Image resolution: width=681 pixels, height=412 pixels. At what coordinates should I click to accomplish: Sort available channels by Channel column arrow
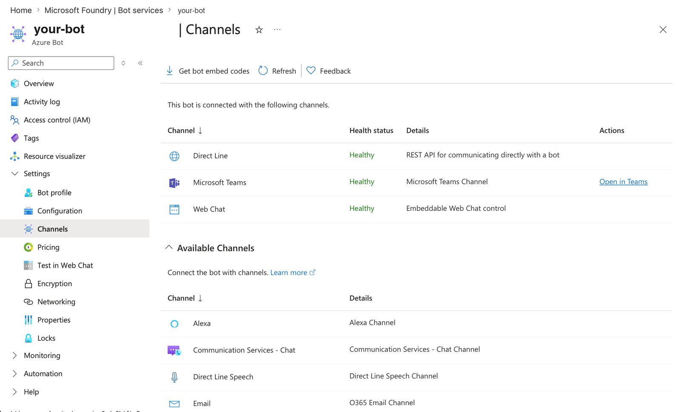(x=200, y=298)
